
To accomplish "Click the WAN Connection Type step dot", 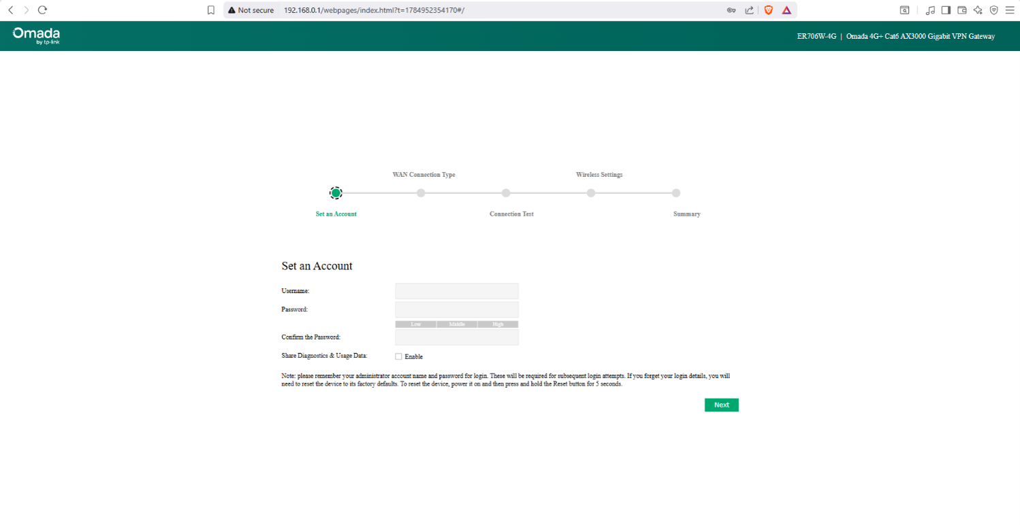I will point(421,193).
